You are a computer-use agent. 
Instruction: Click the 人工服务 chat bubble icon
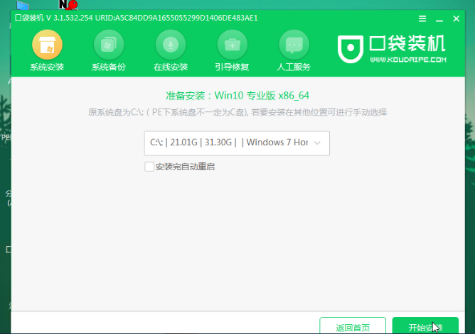[294, 45]
